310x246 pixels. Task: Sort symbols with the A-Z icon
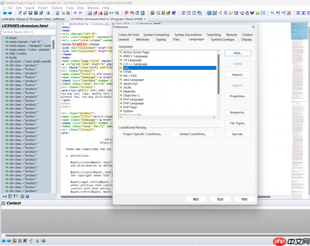tap(5, 196)
